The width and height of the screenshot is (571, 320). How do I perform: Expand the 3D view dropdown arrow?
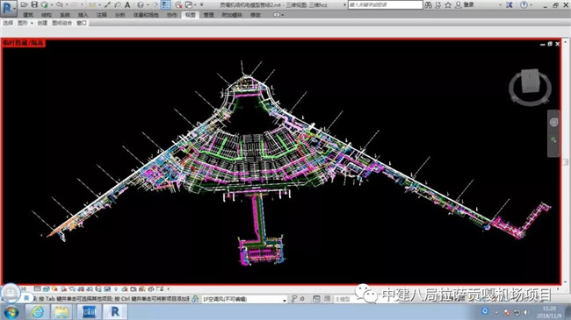coord(148,4)
